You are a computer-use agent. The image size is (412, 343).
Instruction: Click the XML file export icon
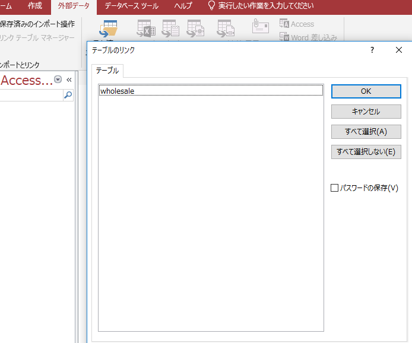coord(195,29)
